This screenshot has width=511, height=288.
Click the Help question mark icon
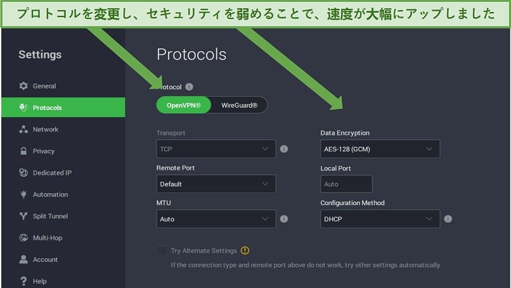[x=23, y=281]
